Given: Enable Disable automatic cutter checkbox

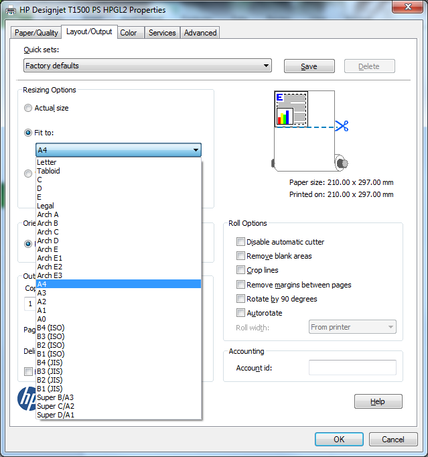Looking at the screenshot, I should (x=240, y=242).
